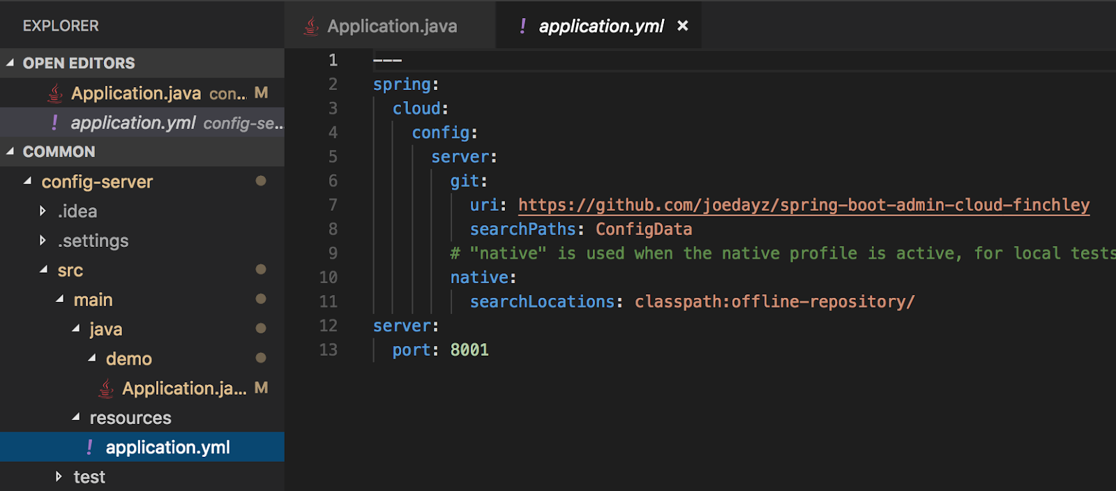Click modified dot indicator beside config-server folder

(261, 181)
